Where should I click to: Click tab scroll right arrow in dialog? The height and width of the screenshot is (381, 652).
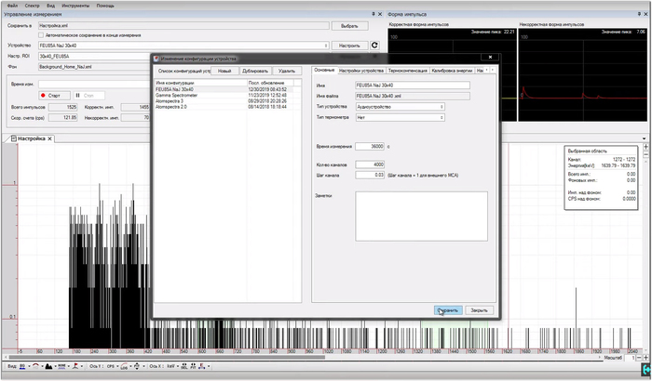click(495, 70)
